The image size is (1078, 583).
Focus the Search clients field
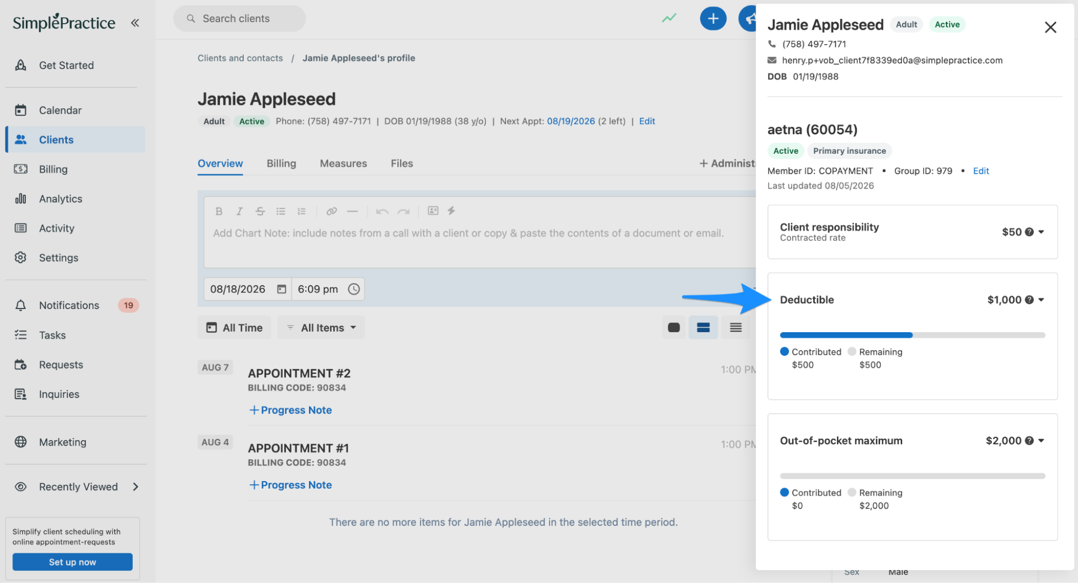tap(239, 18)
